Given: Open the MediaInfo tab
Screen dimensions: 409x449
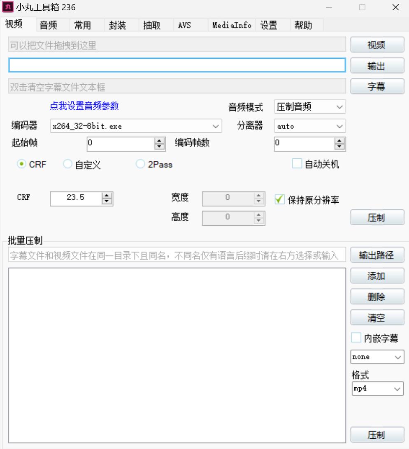Looking at the screenshot, I should point(232,25).
